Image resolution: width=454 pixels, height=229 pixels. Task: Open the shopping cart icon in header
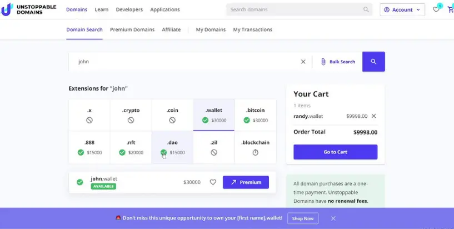(x=451, y=9)
